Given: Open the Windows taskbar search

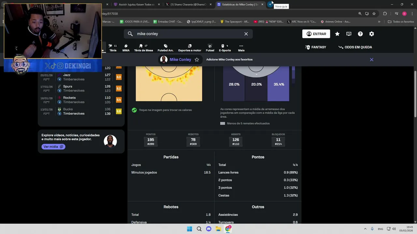Looking at the screenshot, I should coord(199,229).
